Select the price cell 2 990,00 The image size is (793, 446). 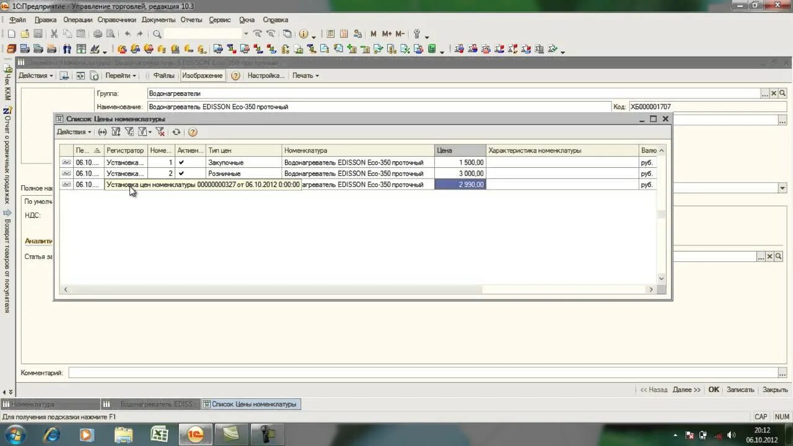click(460, 185)
